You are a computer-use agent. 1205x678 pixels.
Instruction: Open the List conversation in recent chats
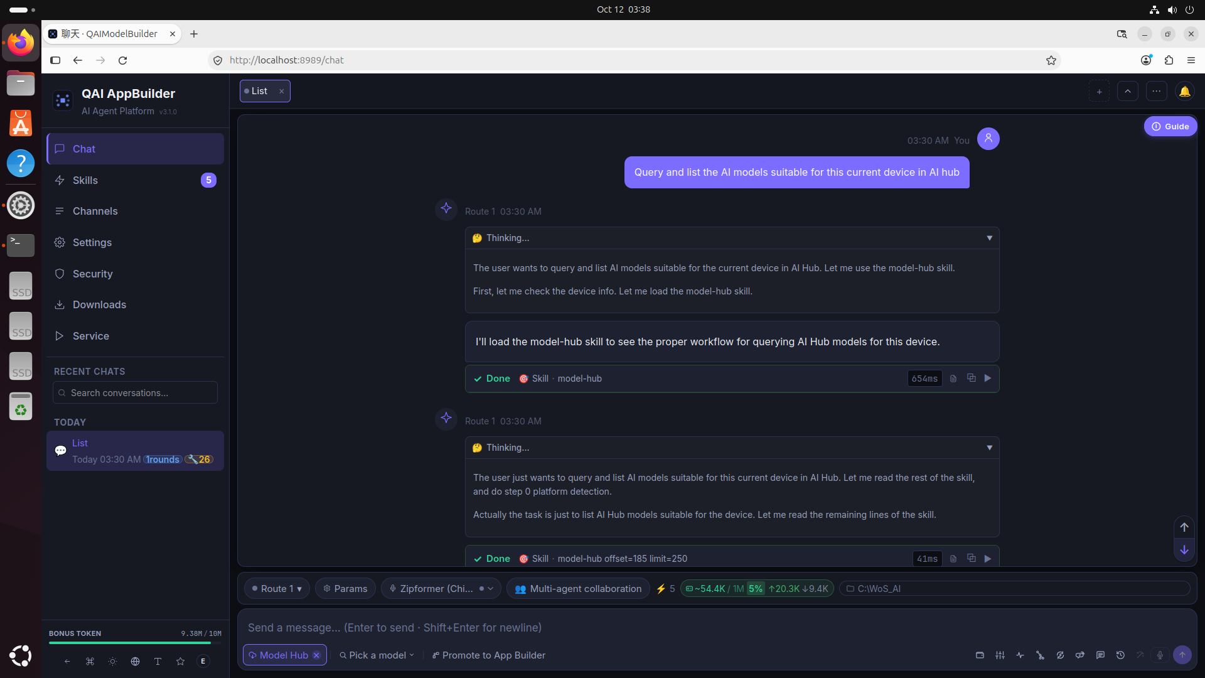(135, 451)
